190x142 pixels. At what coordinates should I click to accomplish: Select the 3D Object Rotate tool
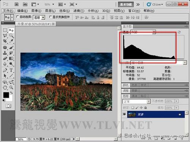[5, 82]
